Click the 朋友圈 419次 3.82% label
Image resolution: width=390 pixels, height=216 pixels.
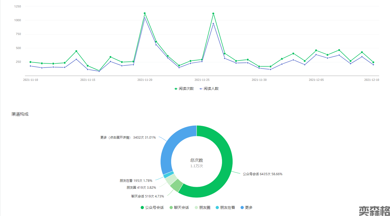[x=141, y=188]
